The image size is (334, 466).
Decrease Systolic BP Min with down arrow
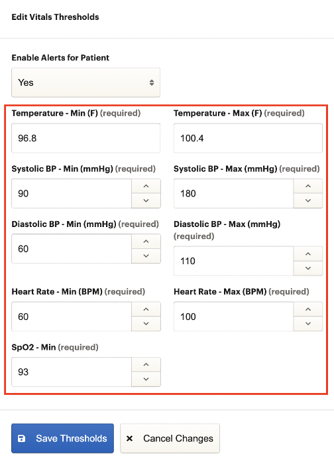[x=146, y=200]
